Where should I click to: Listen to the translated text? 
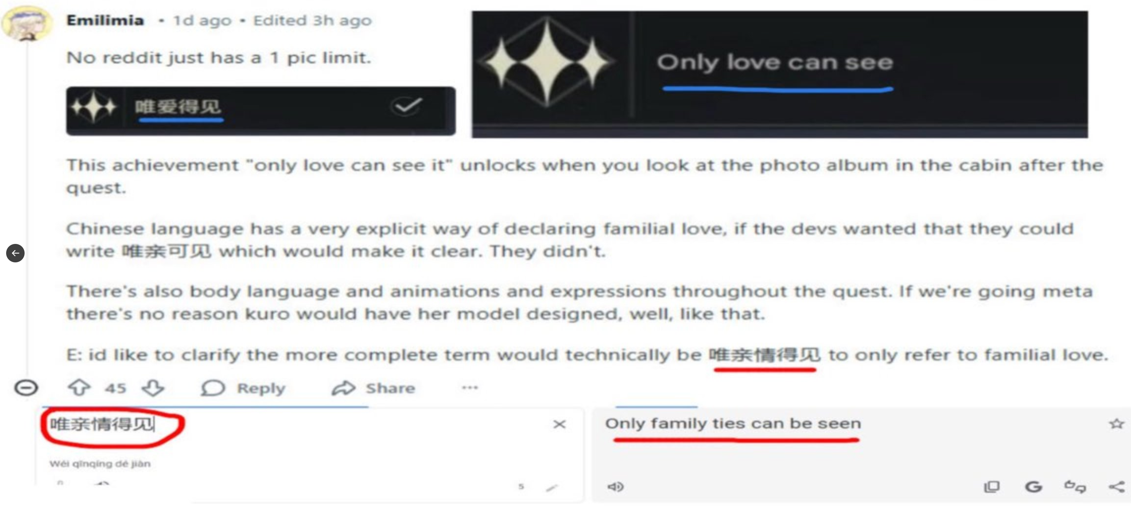[616, 486]
